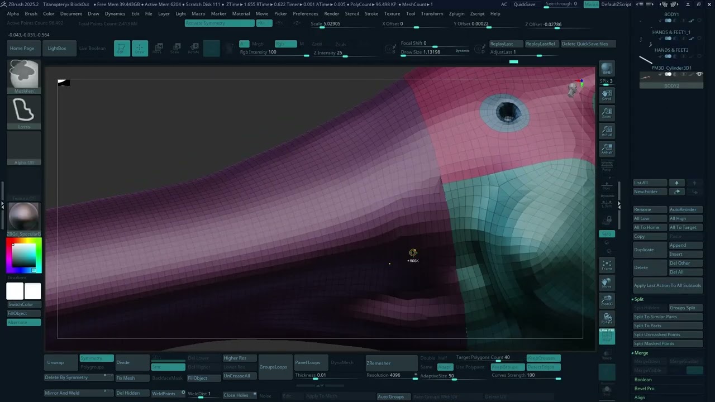Toggle the Dynamic draw size
This screenshot has height=402, width=715.
463,51
